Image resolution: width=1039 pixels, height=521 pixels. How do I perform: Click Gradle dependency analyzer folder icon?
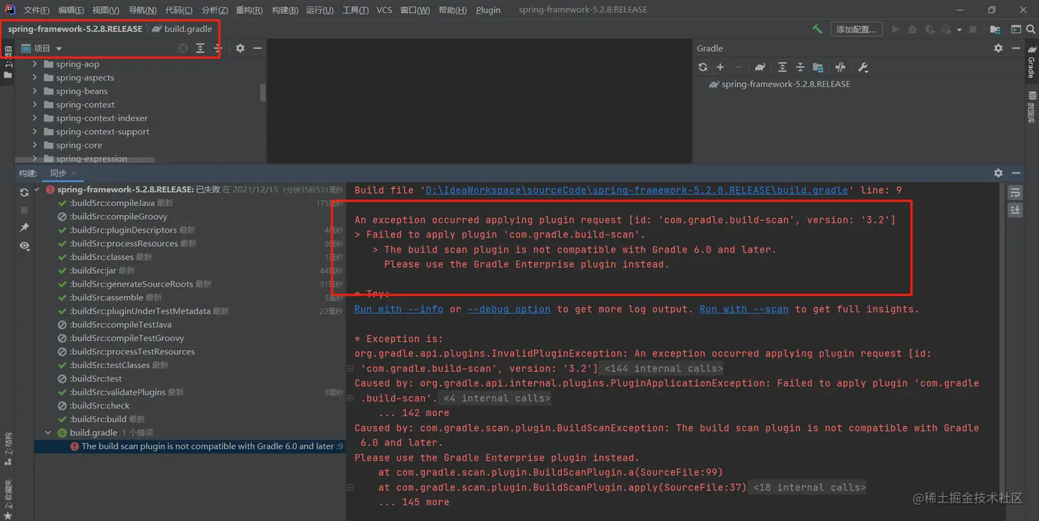pos(818,67)
